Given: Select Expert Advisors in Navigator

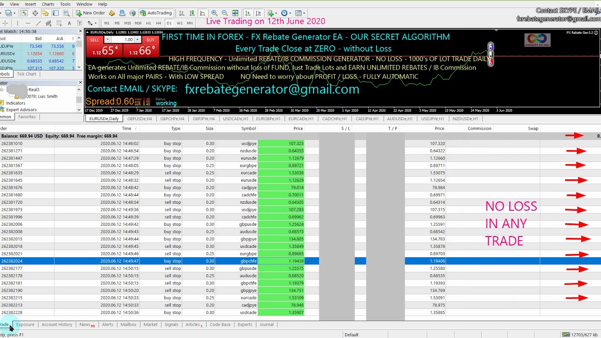Looking at the screenshot, I should click(21, 110).
